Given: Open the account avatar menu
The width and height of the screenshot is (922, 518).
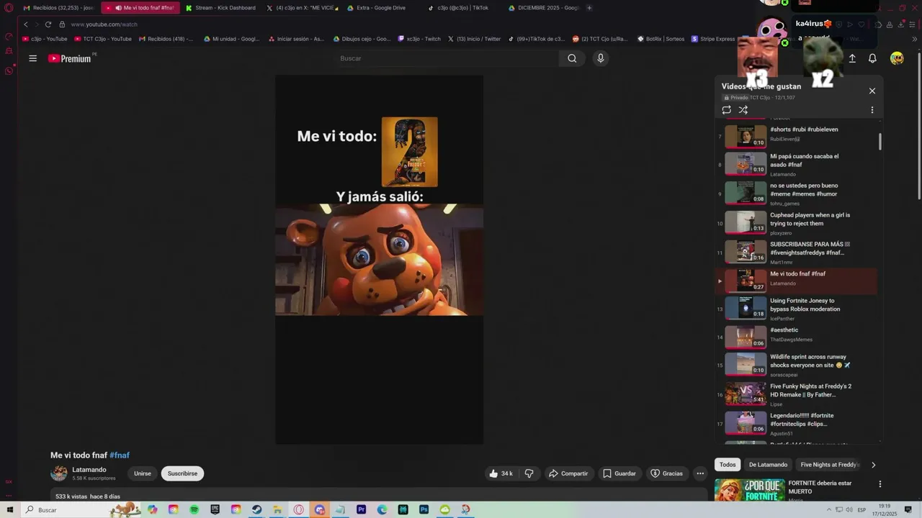Looking at the screenshot, I should coord(897,58).
